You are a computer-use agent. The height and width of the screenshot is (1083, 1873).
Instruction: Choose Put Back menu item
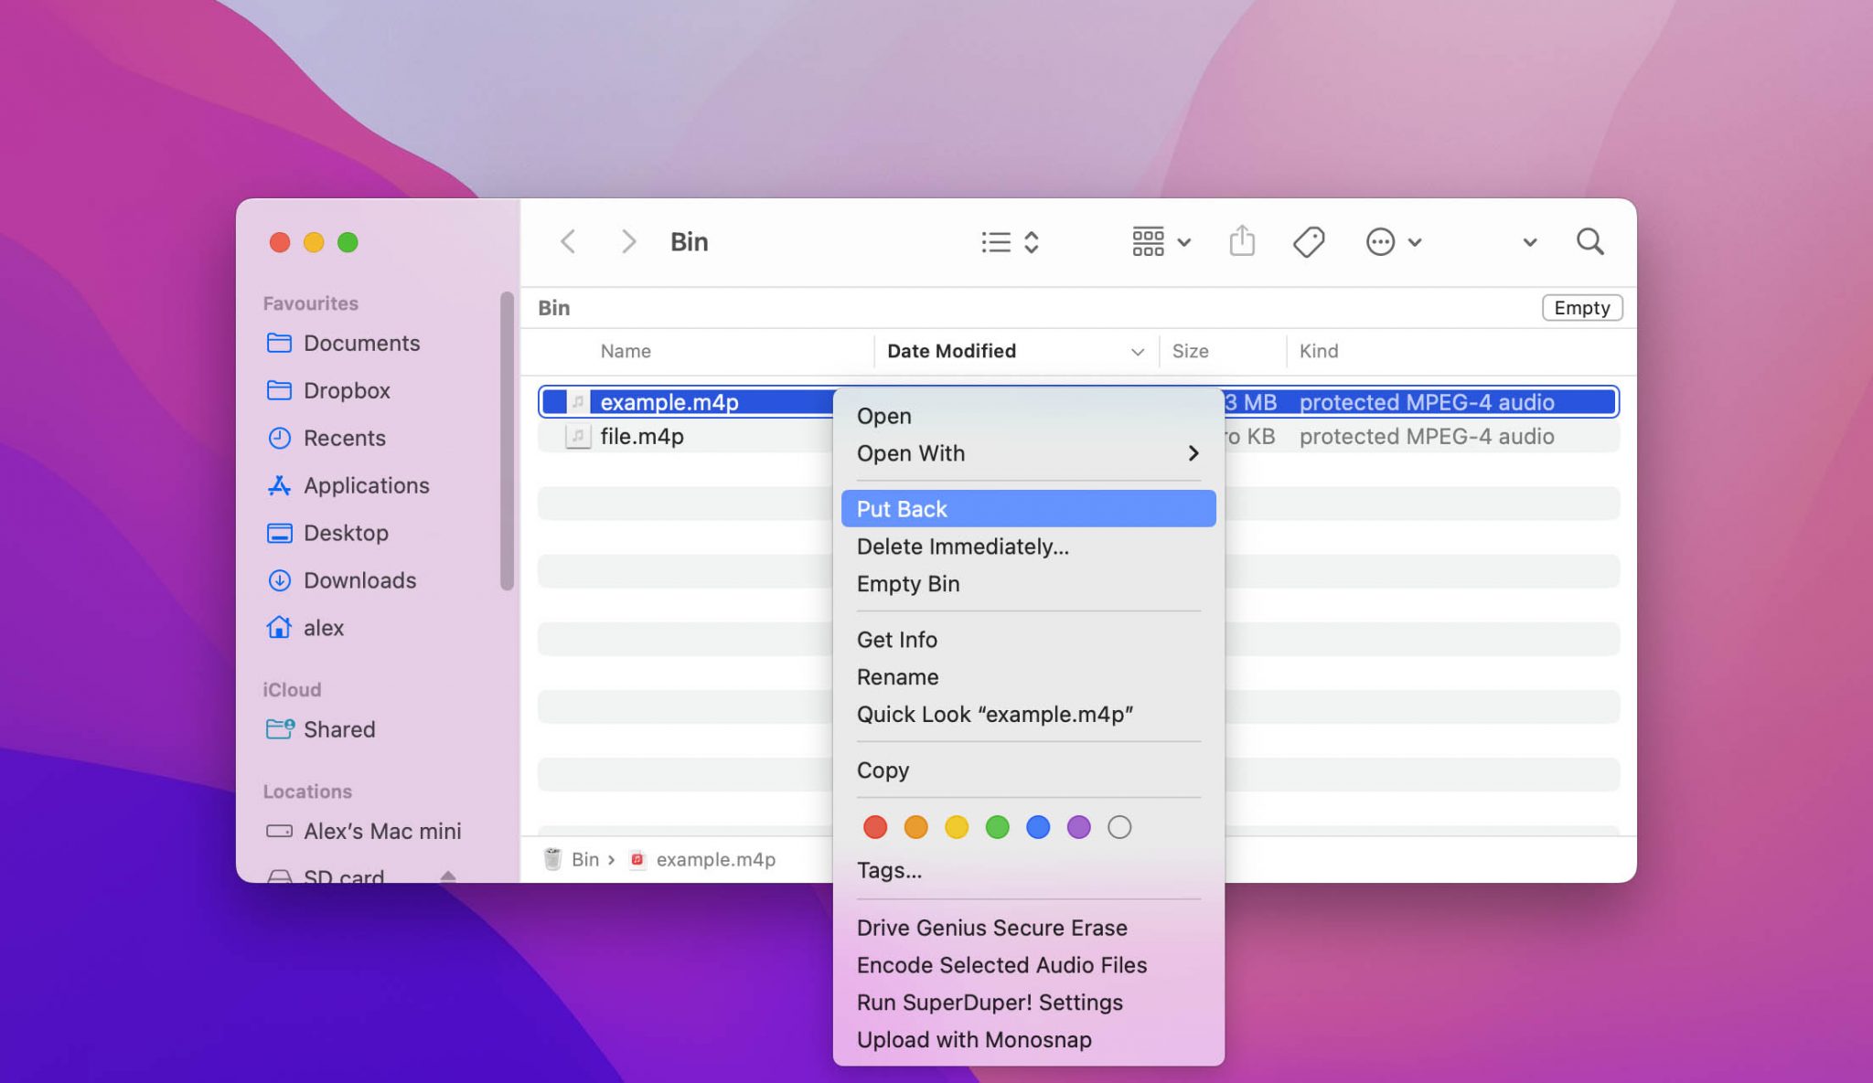pos(1028,509)
